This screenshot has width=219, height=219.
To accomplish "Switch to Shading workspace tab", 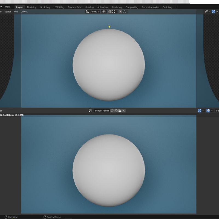I will click(90, 7).
